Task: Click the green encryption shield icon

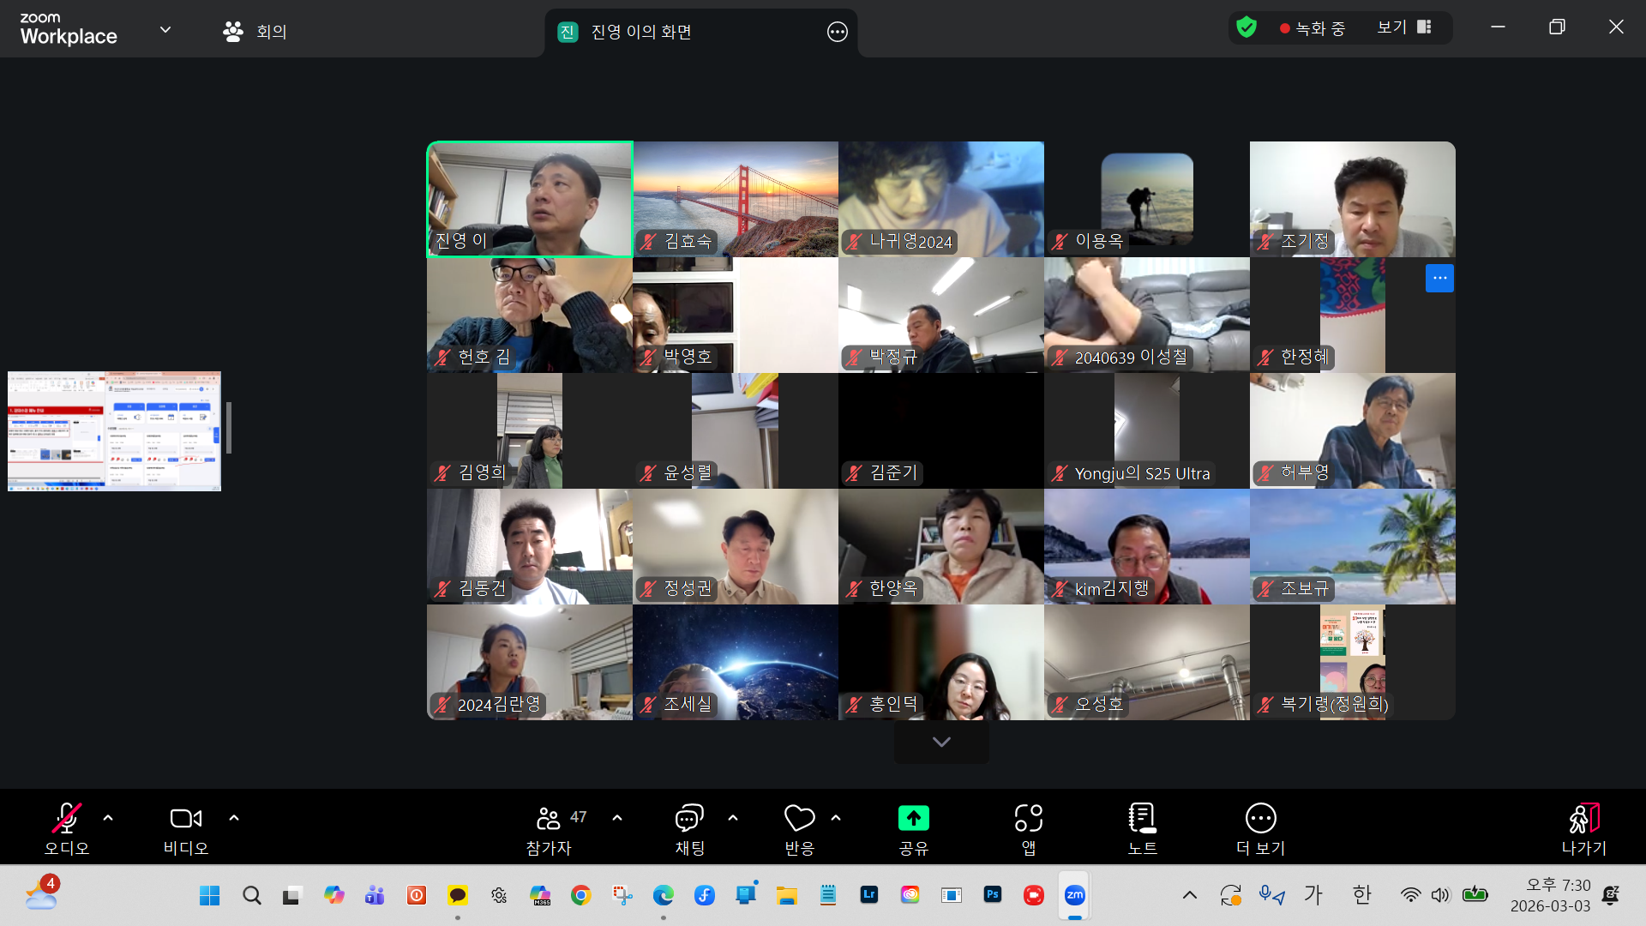Action: (x=1247, y=27)
